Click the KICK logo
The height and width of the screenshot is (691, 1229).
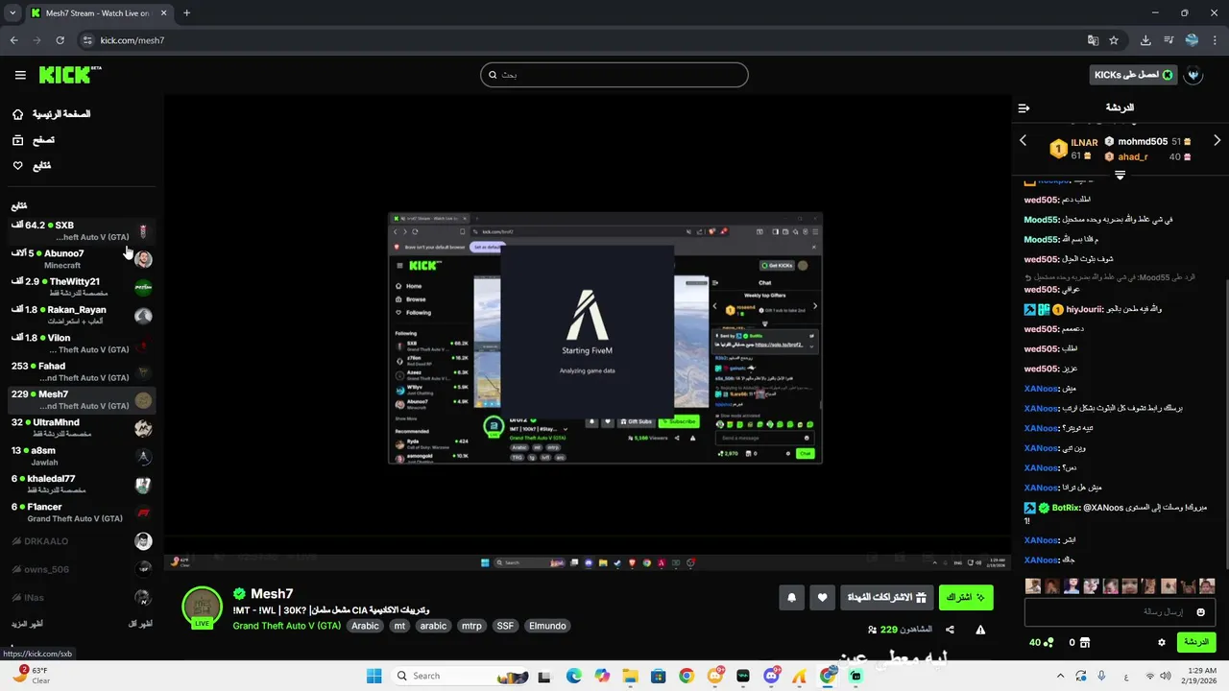69,75
